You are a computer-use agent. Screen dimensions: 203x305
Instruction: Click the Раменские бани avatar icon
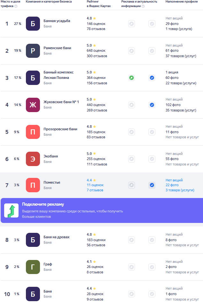(33, 51)
